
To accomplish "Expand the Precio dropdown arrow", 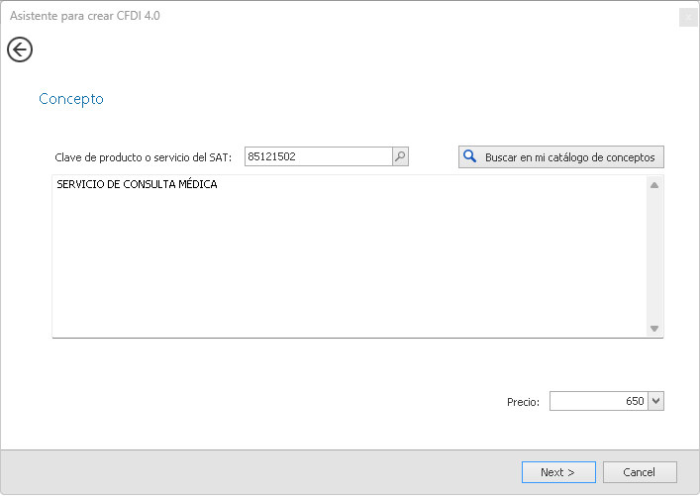I will [x=656, y=401].
